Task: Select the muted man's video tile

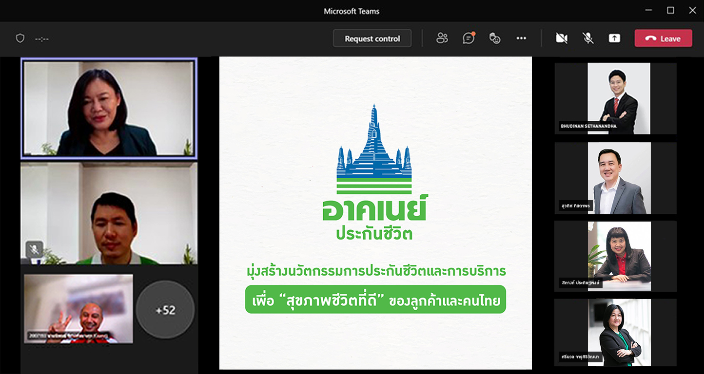Action: point(109,213)
